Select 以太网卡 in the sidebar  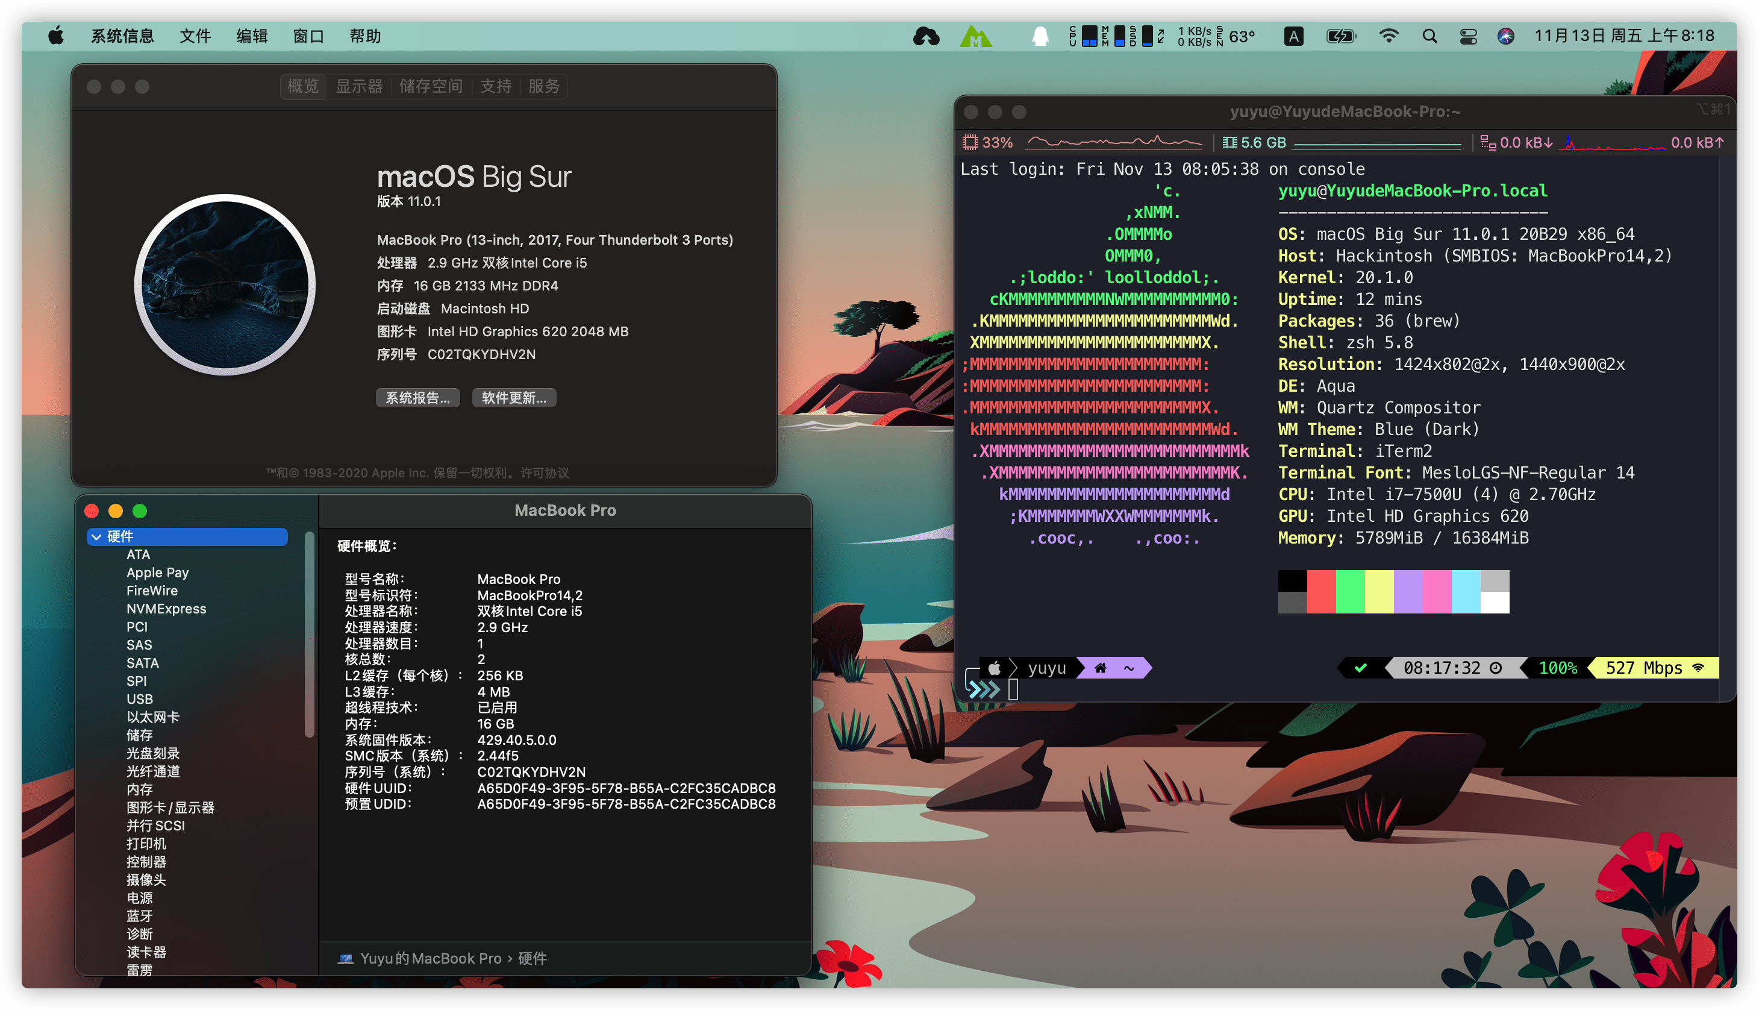point(152,717)
